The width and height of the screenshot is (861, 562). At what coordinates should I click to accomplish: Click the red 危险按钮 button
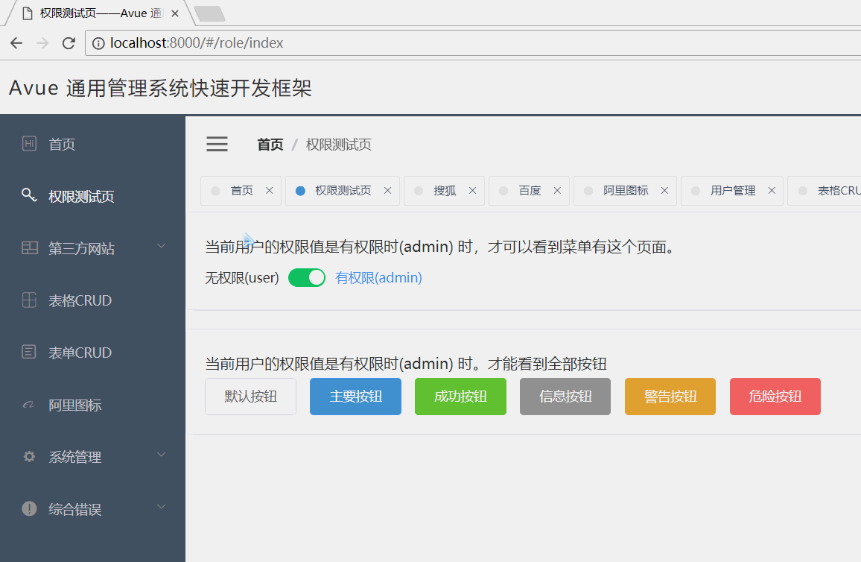(775, 396)
